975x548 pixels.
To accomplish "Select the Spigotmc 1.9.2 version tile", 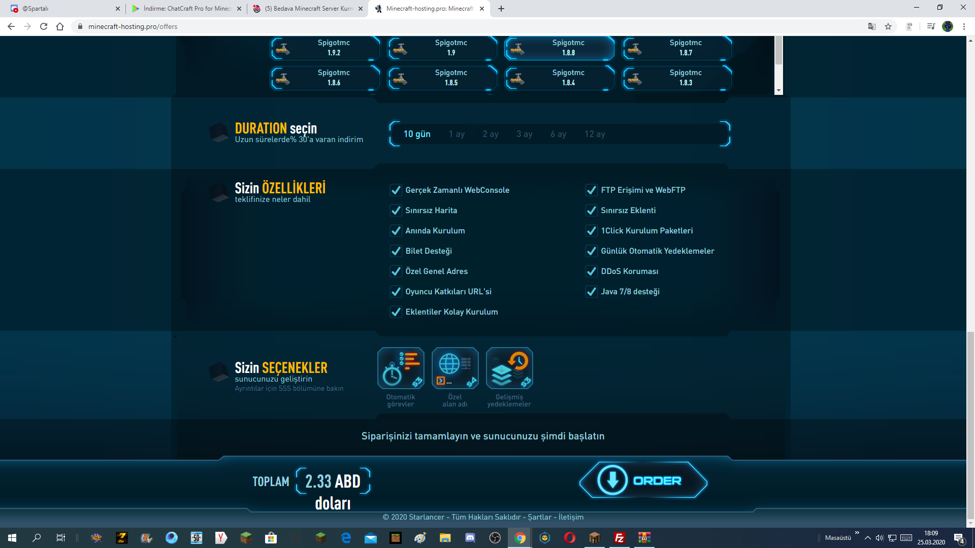I will coord(325,48).
